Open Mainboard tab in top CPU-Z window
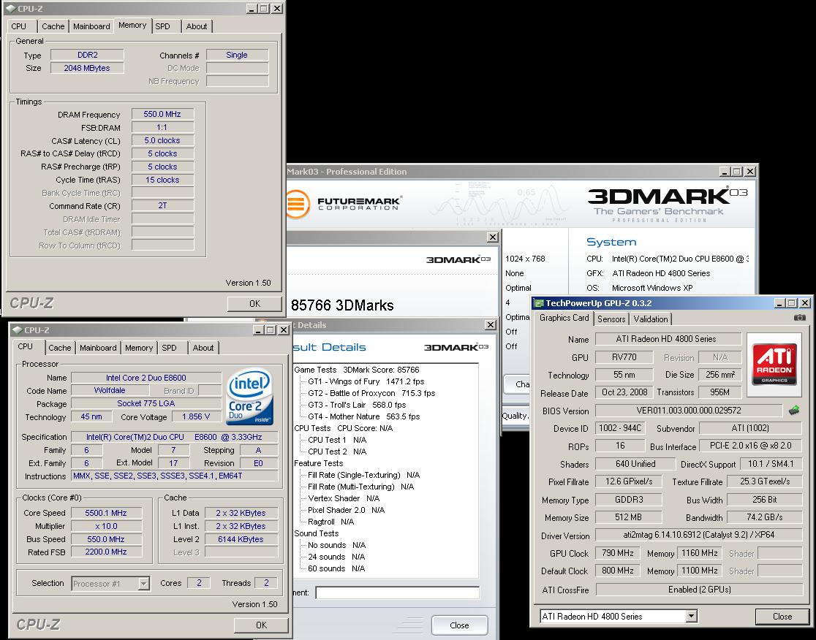This screenshot has height=640, width=816. [x=91, y=26]
